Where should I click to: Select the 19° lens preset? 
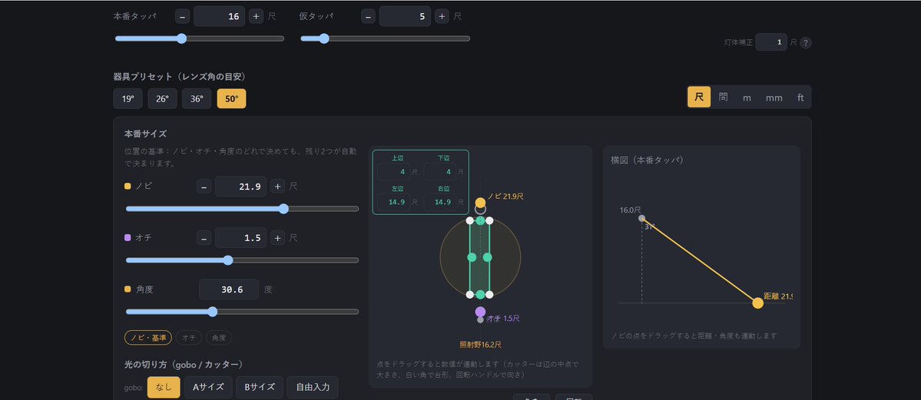(128, 99)
